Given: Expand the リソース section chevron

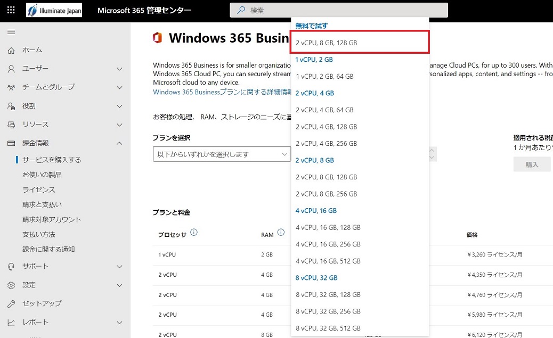Looking at the screenshot, I should point(119,125).
